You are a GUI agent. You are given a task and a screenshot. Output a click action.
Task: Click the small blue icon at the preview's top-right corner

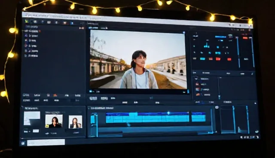[x=184, y=33]
